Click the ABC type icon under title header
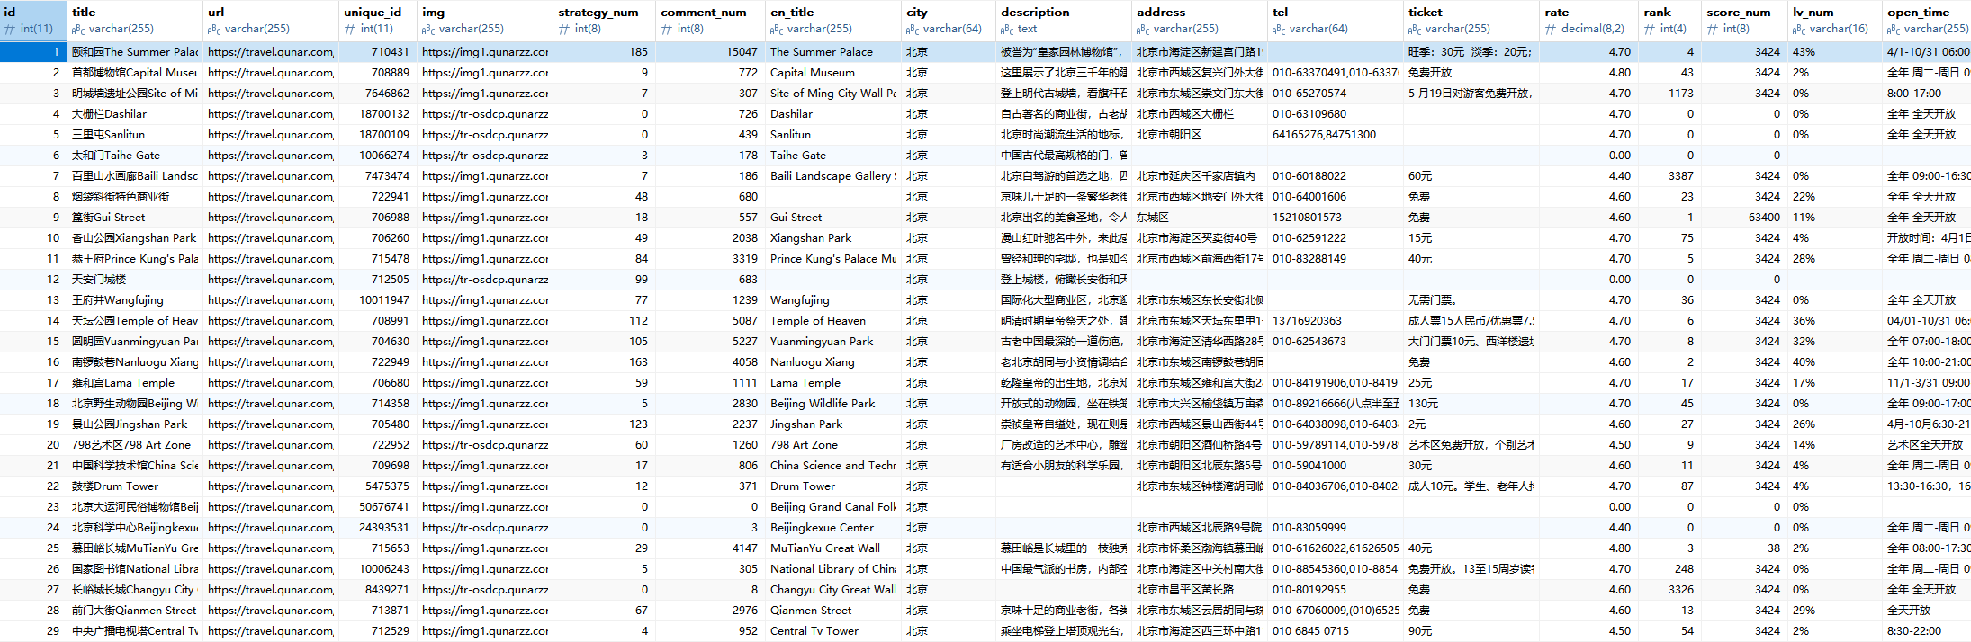 point(78,29)
